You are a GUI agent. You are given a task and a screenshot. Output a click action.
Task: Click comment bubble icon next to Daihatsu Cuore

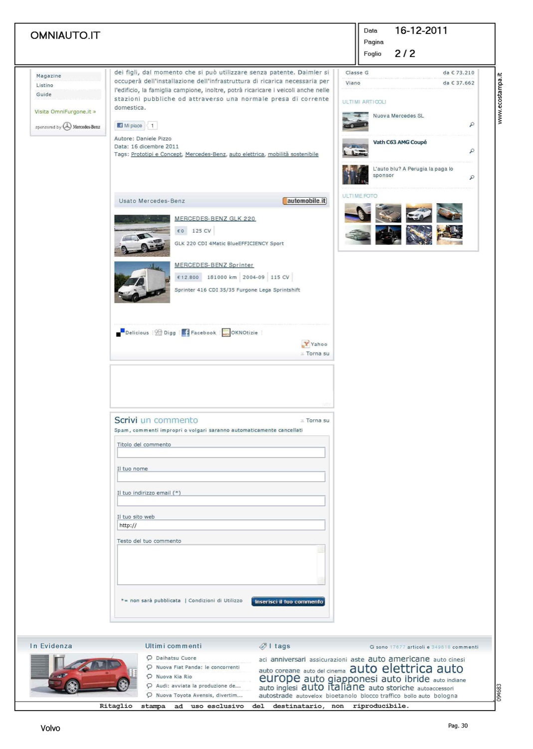[149, 658]
